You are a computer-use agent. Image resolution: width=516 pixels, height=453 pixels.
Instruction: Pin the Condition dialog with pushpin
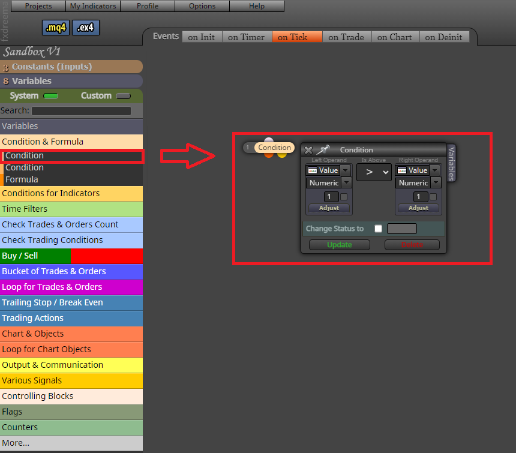click(x=323, y=149)
